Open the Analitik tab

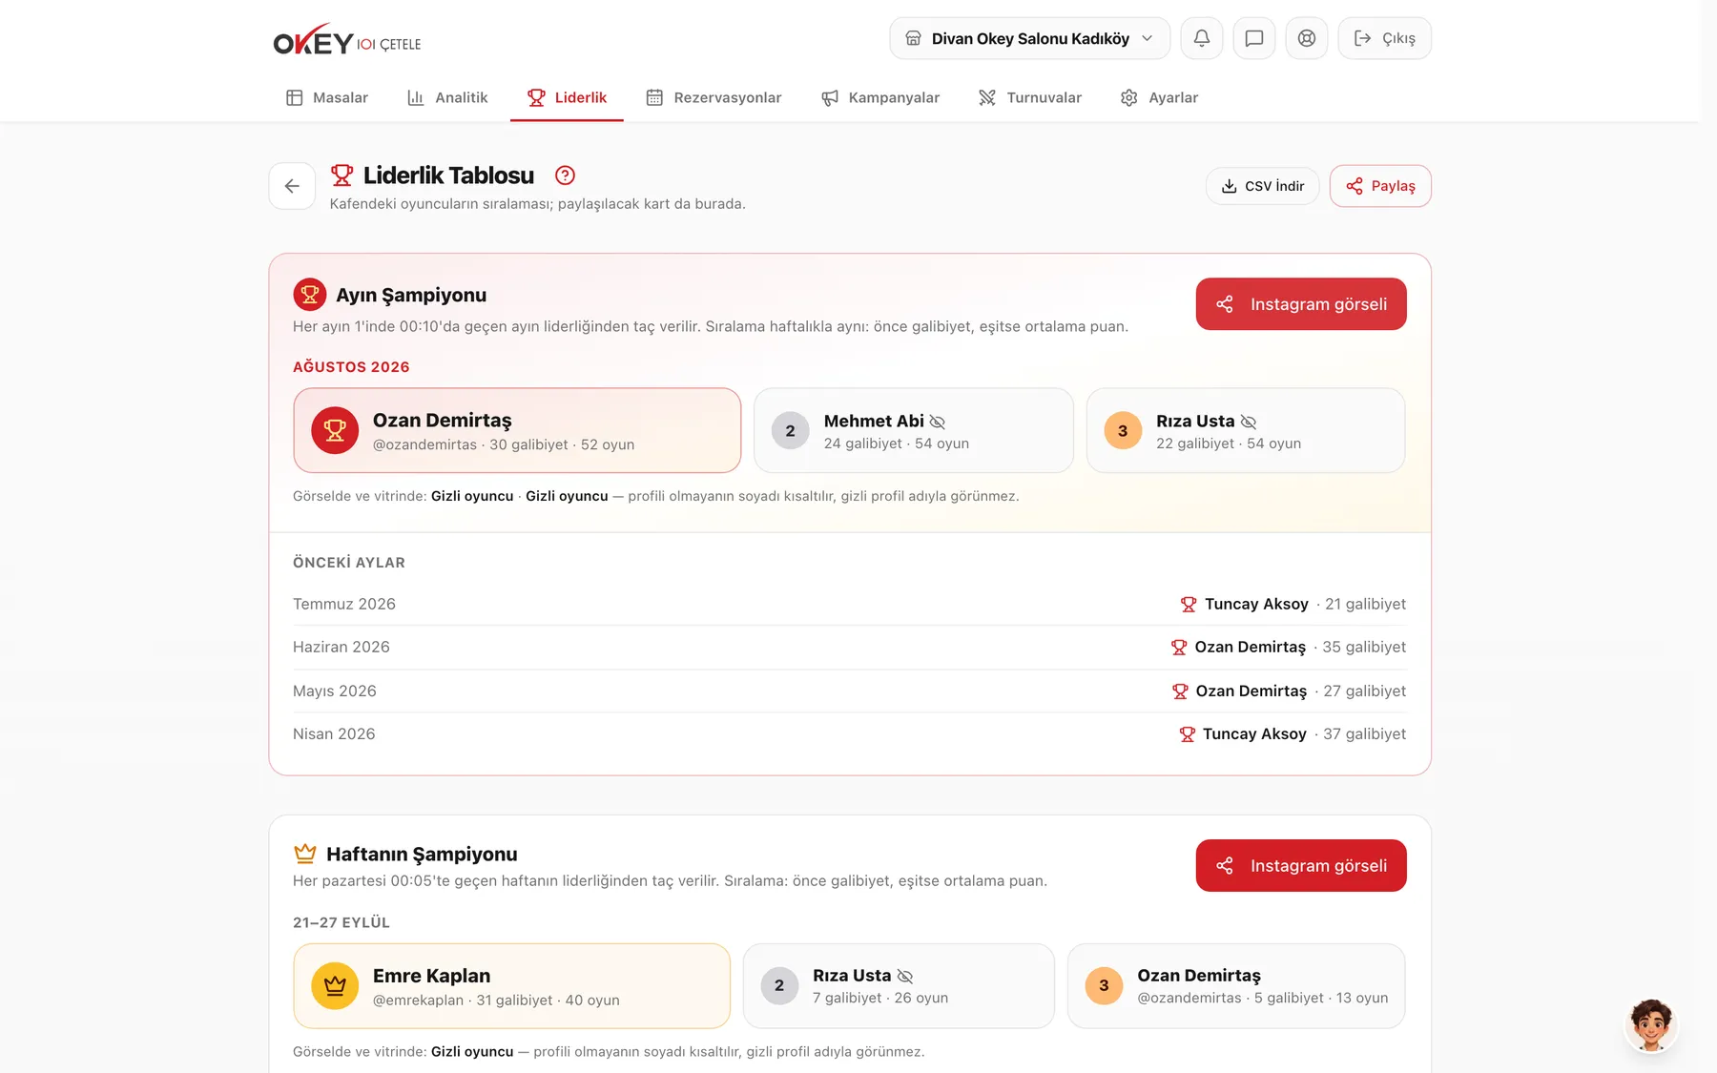click(447, 97)
